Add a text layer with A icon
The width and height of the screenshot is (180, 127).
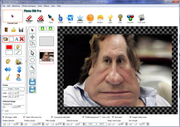(x=16, y=39)
